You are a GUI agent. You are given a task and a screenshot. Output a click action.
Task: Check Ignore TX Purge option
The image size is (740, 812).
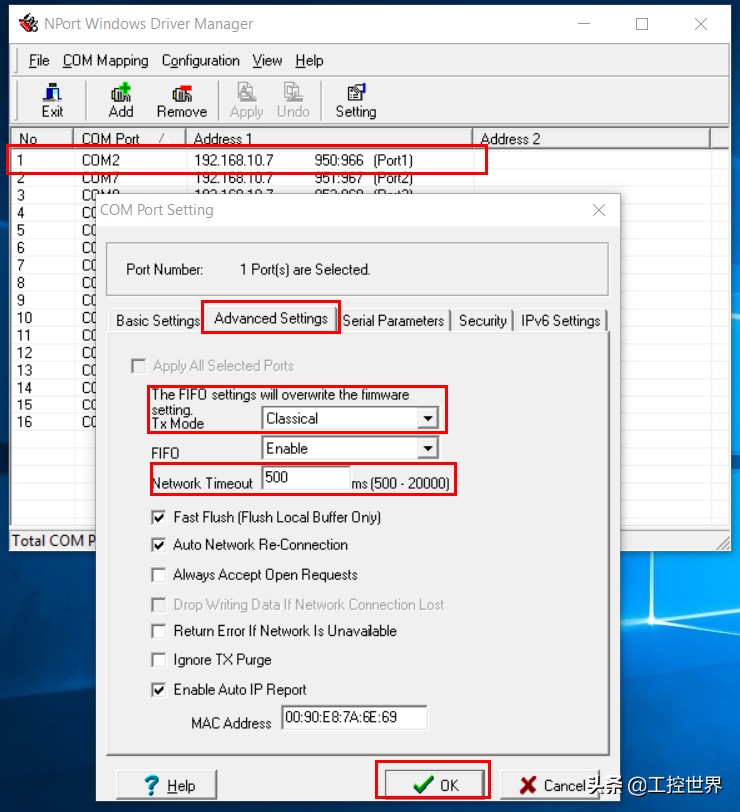click(158, 660)
